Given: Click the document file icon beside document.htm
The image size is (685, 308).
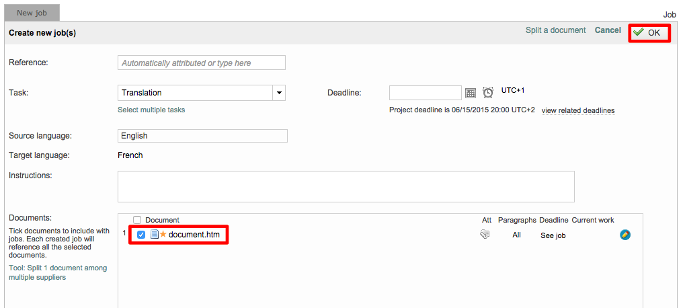Looking at the screenshot, I should [x=154, y=235].
